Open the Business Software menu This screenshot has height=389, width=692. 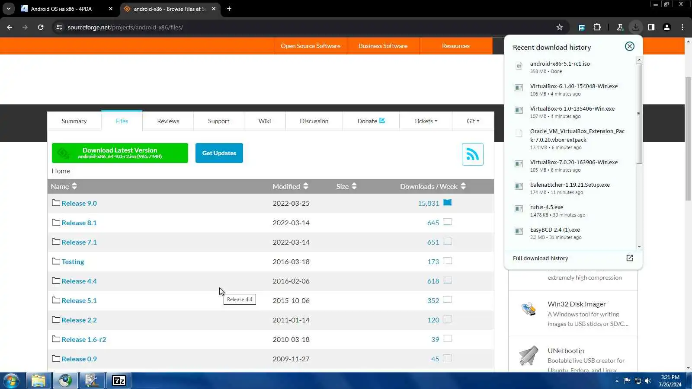tap(383, 46)
